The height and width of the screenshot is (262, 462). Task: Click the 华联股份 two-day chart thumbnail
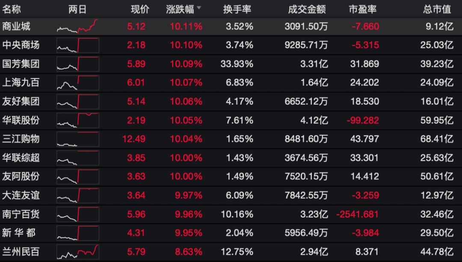77,120
